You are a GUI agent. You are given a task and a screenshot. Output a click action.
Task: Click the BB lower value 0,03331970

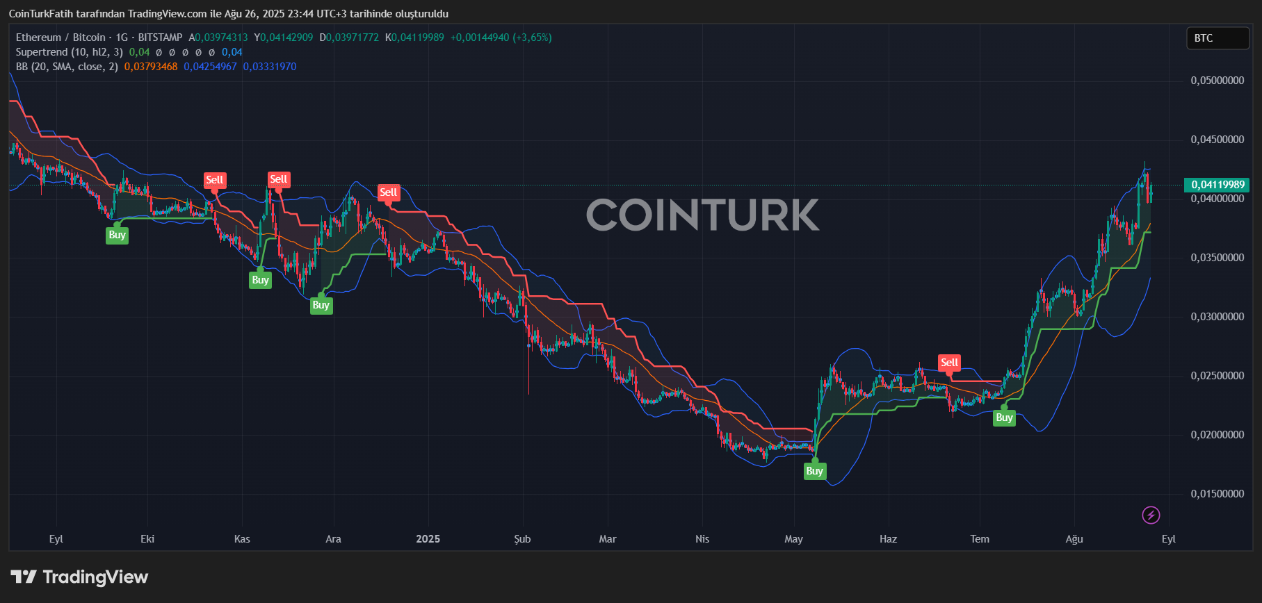coord(270,67)
